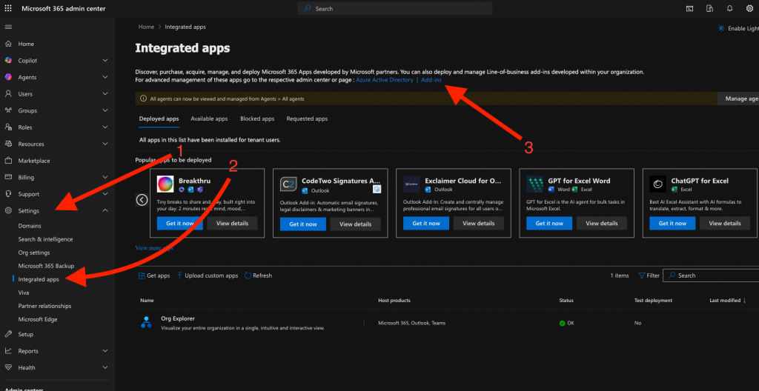Click the Settings gear icon in sidebar
Image resolution: width=759 pixels, height=391 pixels.
pyautogui.click(x=8, y=210)
